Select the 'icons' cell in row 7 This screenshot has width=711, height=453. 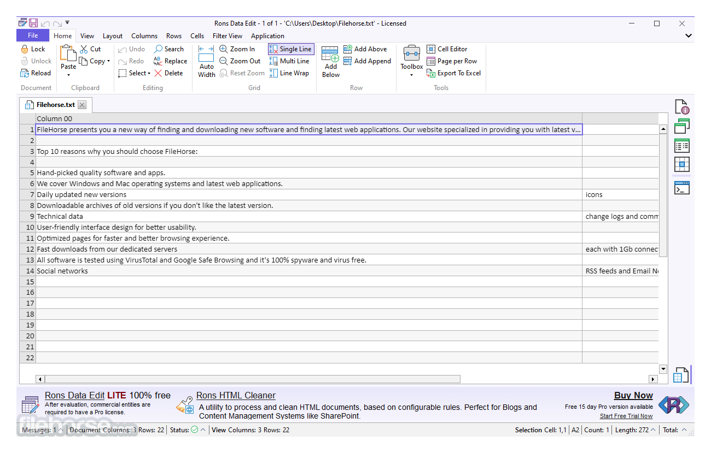click(621, 195)
